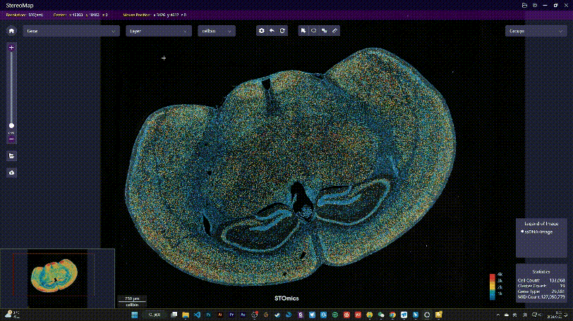Click the Home icon button
The height and width of the screenshot is (321, 573).
tap(11, 31)
